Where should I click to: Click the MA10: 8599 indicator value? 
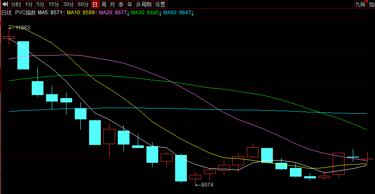[x=82, y=13]
